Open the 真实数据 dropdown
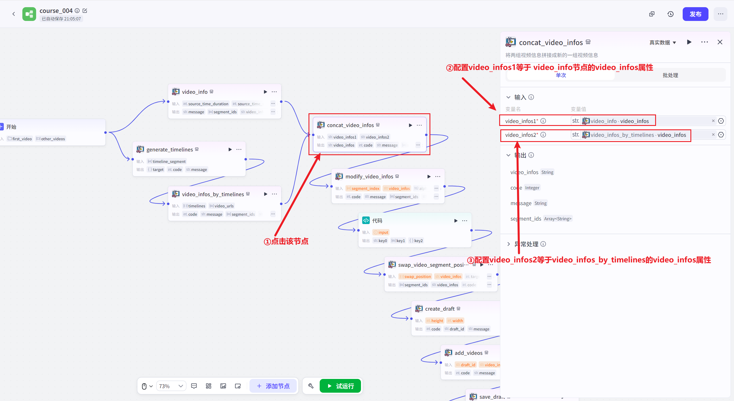This screenshot has height=401, width=734. pyautogui.click(x=663, y=42)
